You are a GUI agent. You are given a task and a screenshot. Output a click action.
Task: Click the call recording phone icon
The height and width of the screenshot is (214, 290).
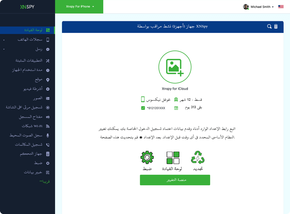pos(48,145)
